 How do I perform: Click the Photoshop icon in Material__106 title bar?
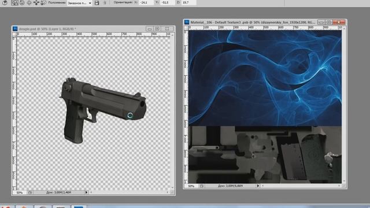(187, 22)
